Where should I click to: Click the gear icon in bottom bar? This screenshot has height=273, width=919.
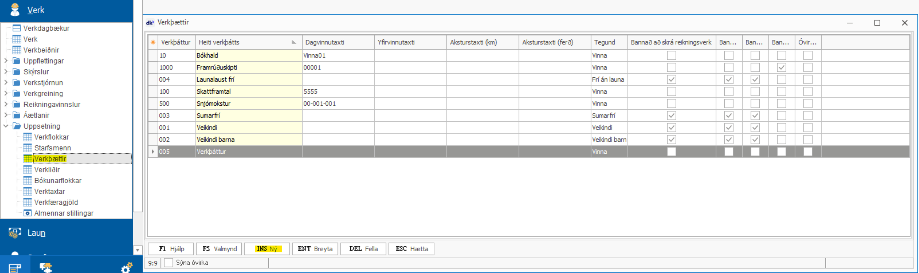(126, 267)
